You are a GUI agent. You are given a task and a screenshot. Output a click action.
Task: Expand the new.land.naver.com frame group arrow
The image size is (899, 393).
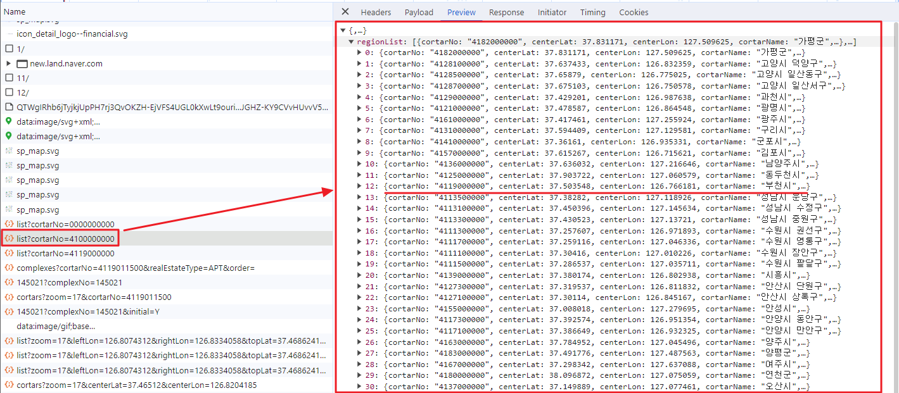pos(8,64)
